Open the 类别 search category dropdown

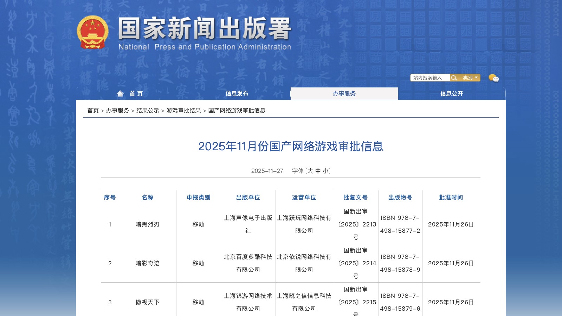click(x=470, y=78)
